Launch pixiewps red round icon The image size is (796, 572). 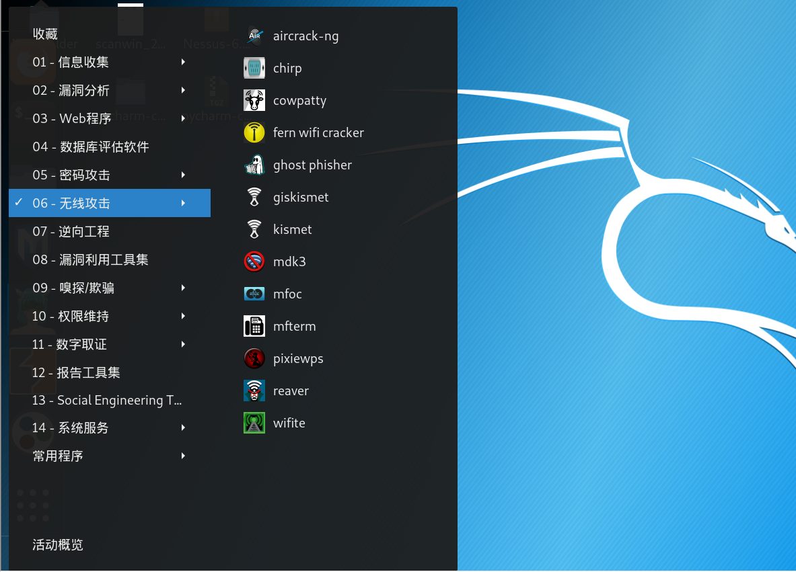pyautogui.click(x=254, y=358)
